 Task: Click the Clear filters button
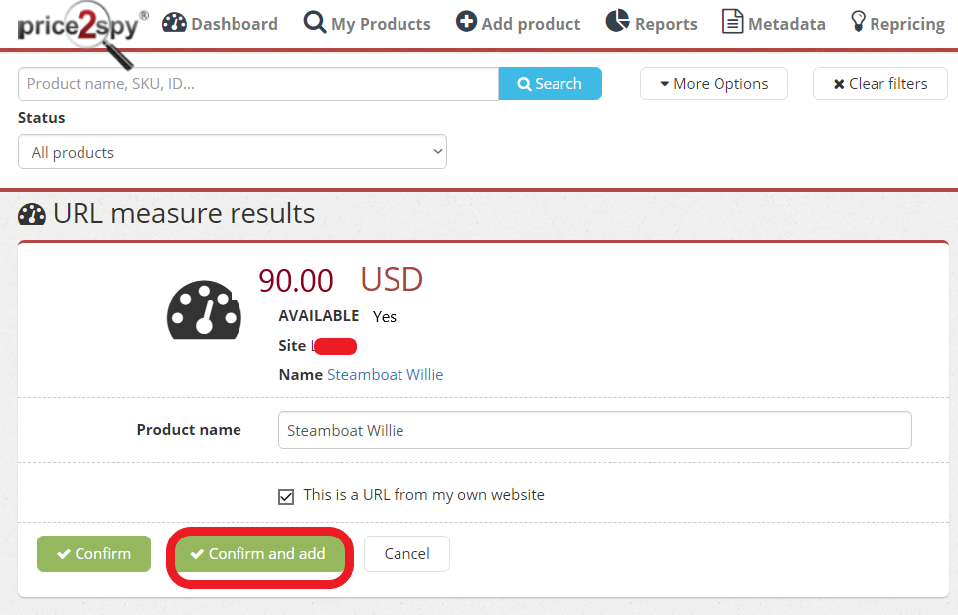pos(879,83)
